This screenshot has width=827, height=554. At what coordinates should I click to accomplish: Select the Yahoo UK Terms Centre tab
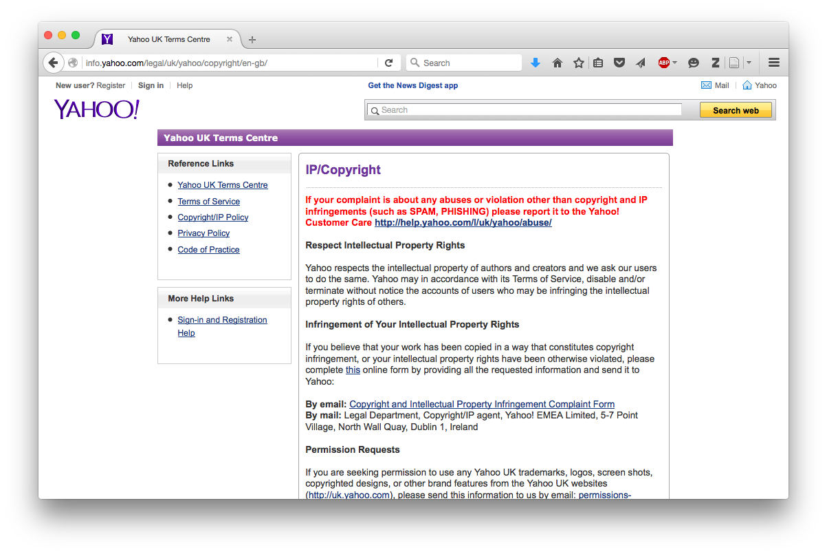168,39
